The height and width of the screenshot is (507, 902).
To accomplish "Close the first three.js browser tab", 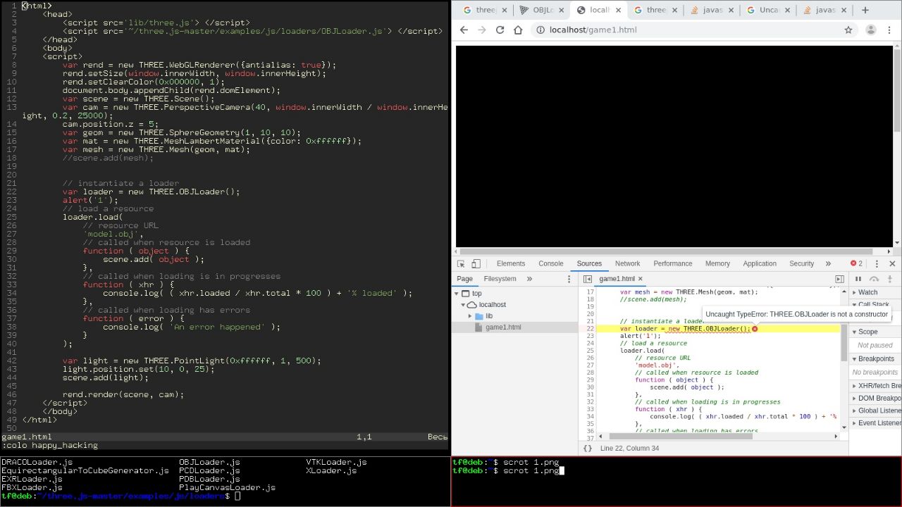I will 504,10.
